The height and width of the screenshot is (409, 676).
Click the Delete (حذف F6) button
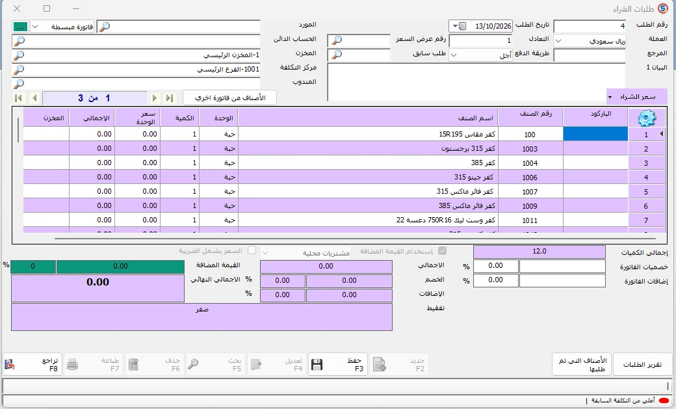click(154, 364)
